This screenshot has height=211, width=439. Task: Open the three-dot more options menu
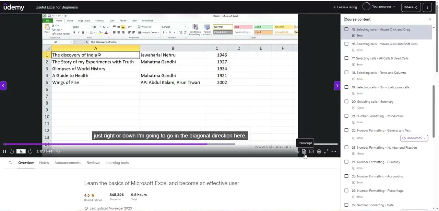point(427,7)
